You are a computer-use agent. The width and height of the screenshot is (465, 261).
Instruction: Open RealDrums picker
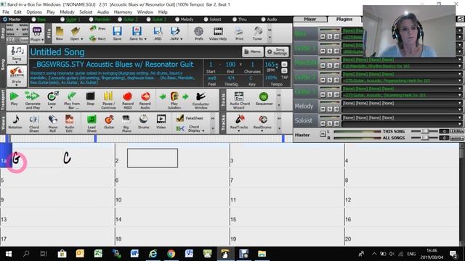pos(262,123)
